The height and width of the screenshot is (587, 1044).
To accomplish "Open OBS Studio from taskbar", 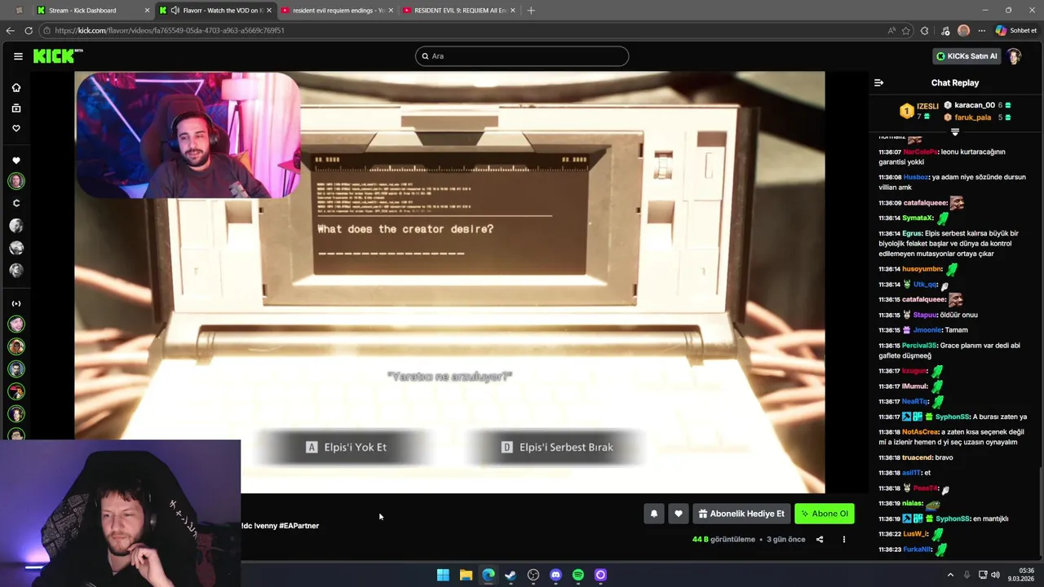I will tap(533, 575).
